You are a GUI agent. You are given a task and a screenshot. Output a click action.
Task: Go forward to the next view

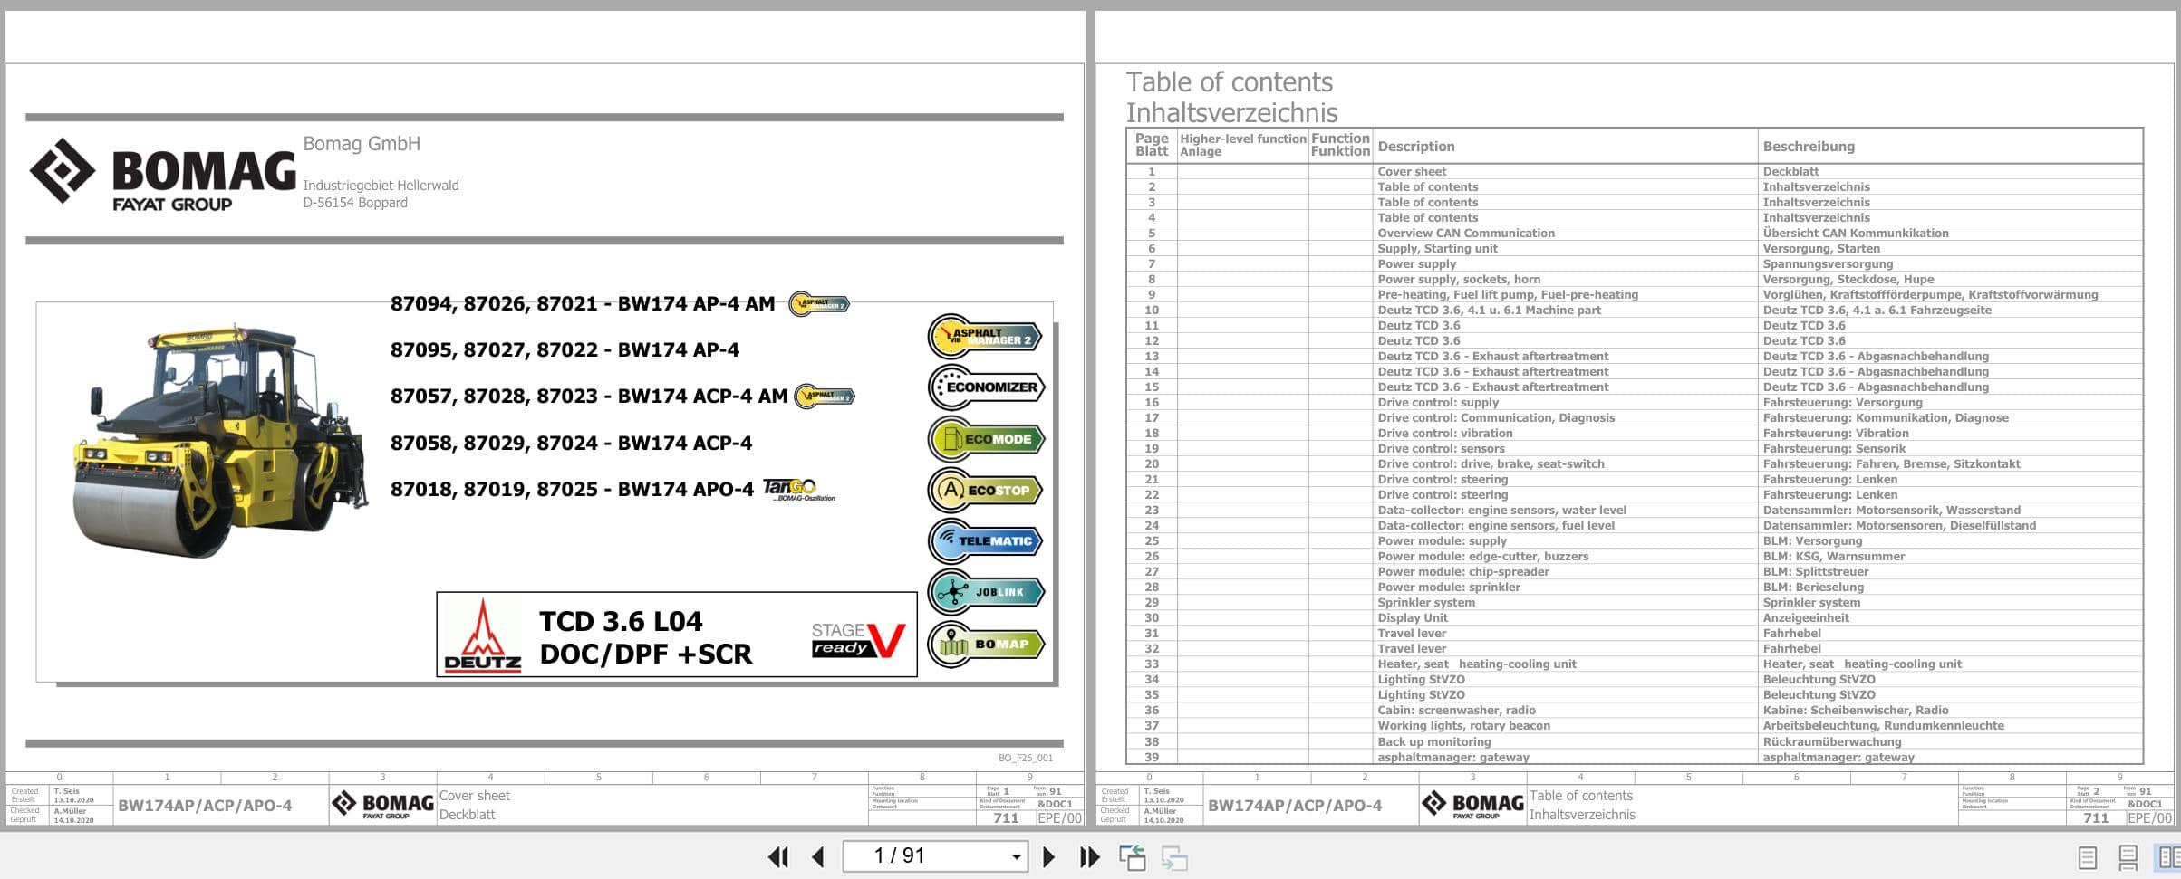tap(1175, 855)
